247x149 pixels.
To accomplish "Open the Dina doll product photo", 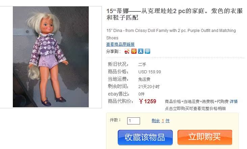I will click(x=51, y=57).
